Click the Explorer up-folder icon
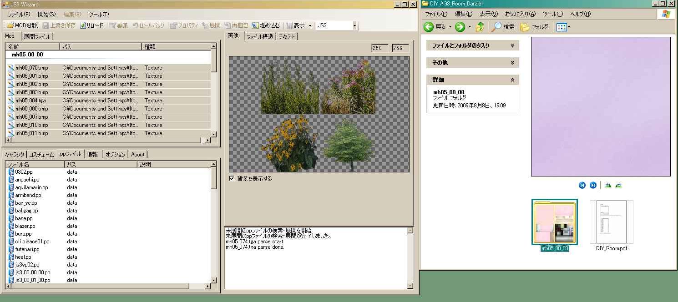 coord(480,27)
